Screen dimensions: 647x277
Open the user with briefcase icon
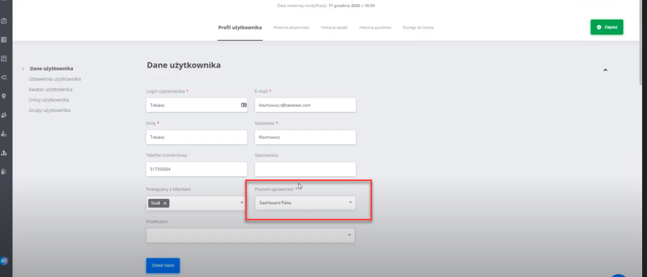(x=4, y=134)
